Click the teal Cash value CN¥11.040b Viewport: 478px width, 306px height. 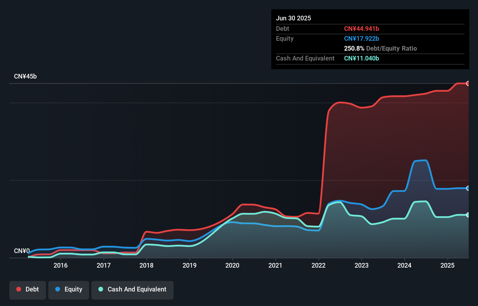point(362,58)
